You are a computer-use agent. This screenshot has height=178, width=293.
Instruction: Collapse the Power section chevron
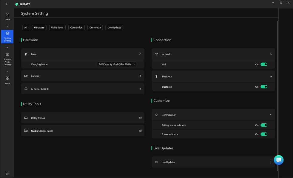(140, 54)
